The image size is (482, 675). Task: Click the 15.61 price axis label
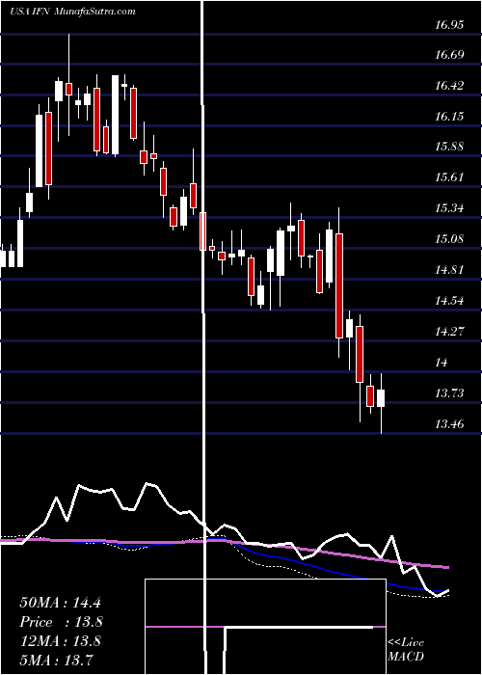click(x=449, y=177)
